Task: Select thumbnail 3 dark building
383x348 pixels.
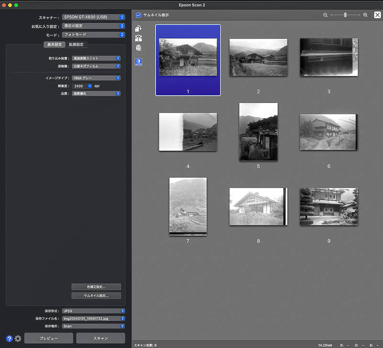Action: pyautogui.click(x=329, y=57)
